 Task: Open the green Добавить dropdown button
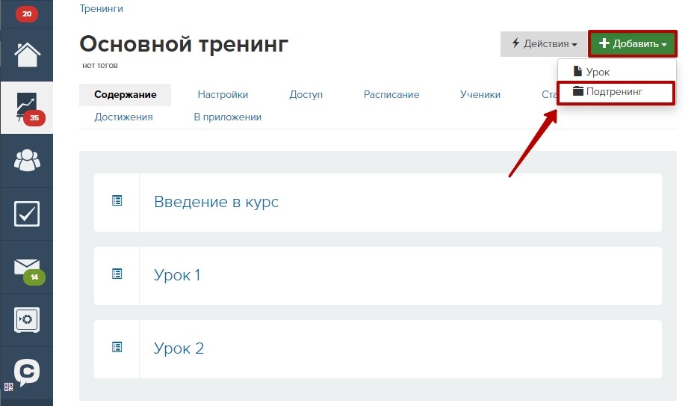633,43
